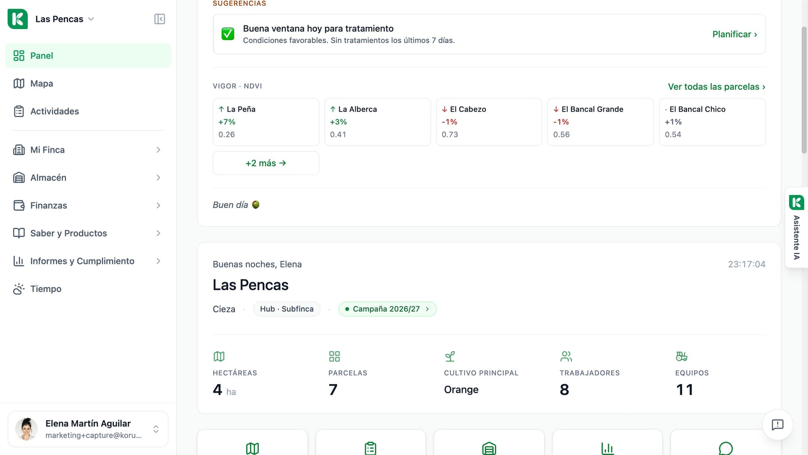The height and width of the screenshot is (455, 808).
Task: Open the El Bancal Chico NDVI card
Action: (x=712, y=122)
